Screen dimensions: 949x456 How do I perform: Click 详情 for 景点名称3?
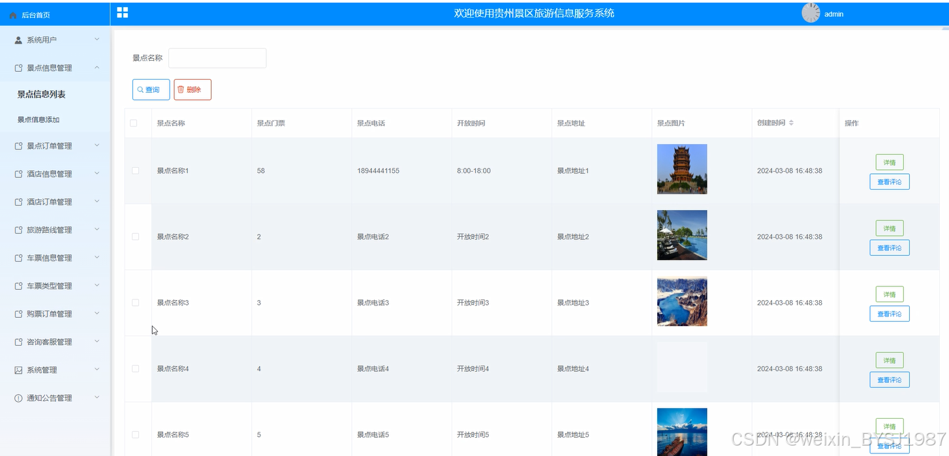[890, 294]
